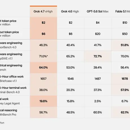Click the Grok 4.6 High column header
The image size is (130, 130).
click(x=70, y=12)
